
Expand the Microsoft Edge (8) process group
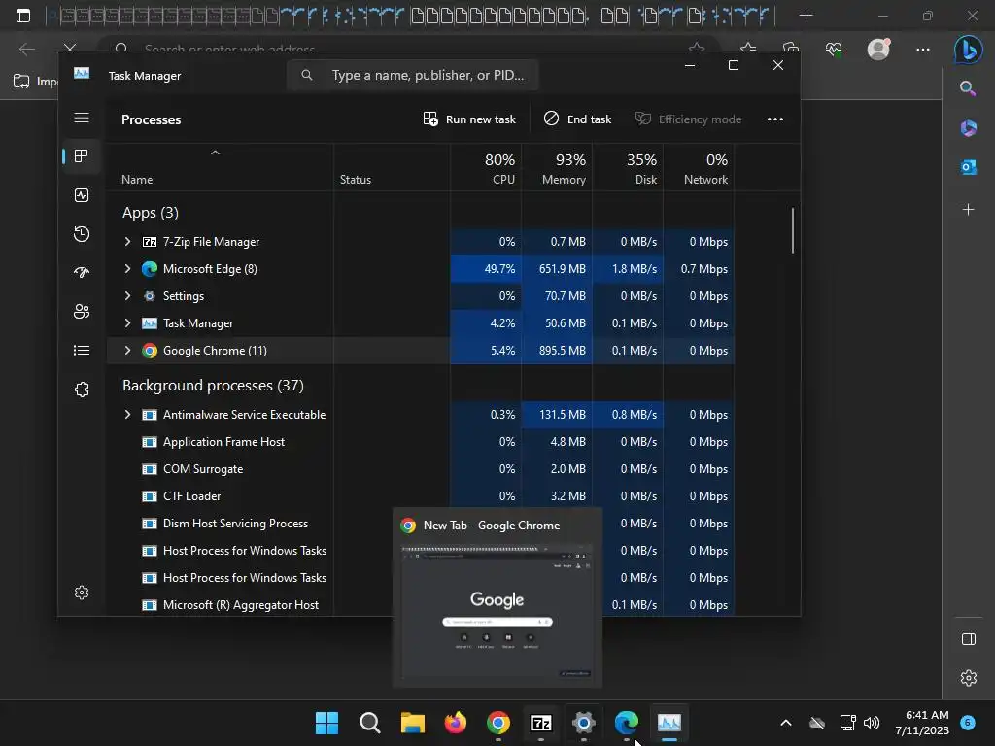127,269
